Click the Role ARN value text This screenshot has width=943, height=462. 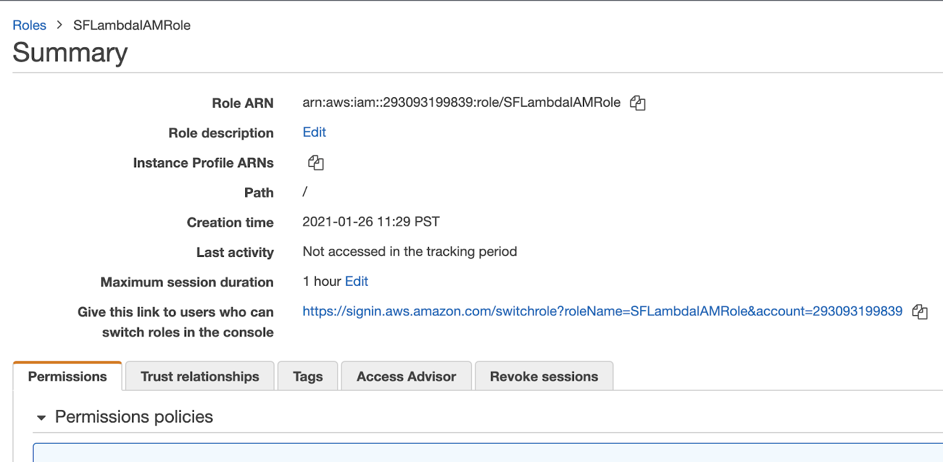coord(461,103)
